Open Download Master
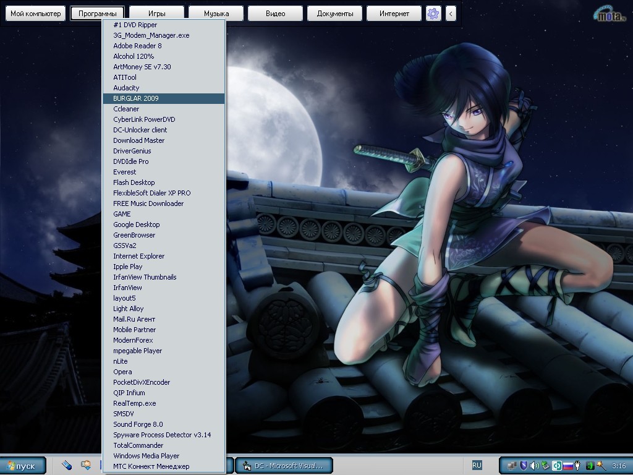This screenshot has width=633, height=475. [164, 140]
